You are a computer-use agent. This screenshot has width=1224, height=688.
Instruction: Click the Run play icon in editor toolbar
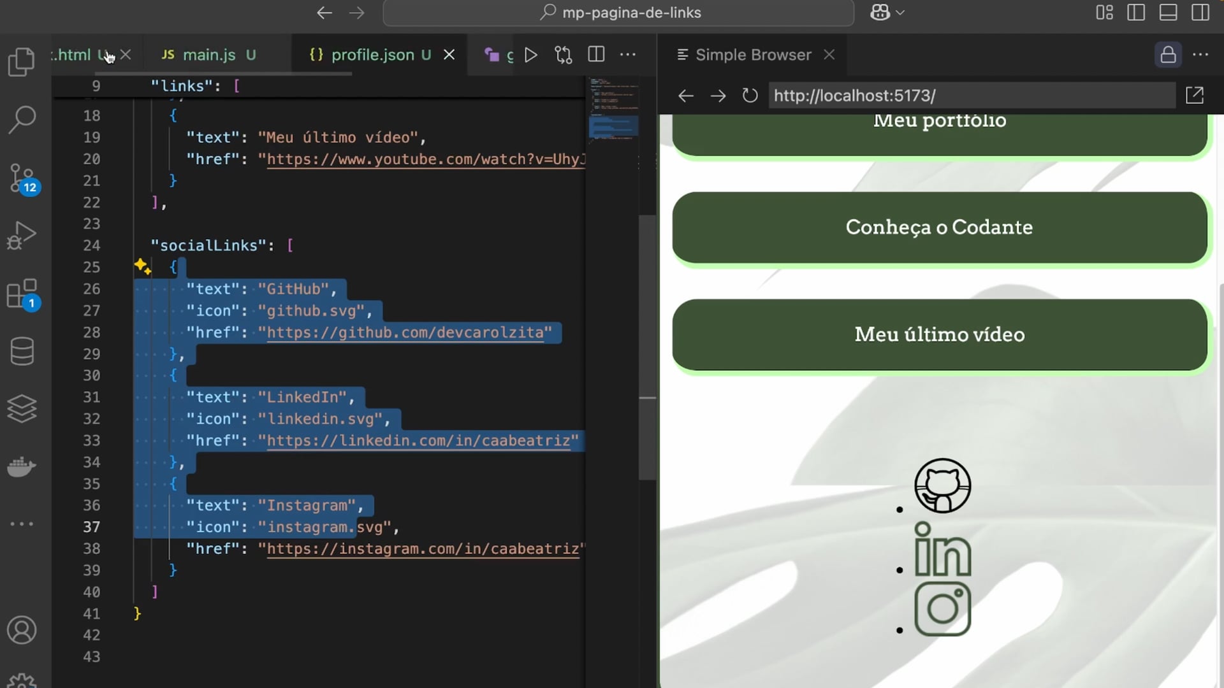click(x=530, y=55)
